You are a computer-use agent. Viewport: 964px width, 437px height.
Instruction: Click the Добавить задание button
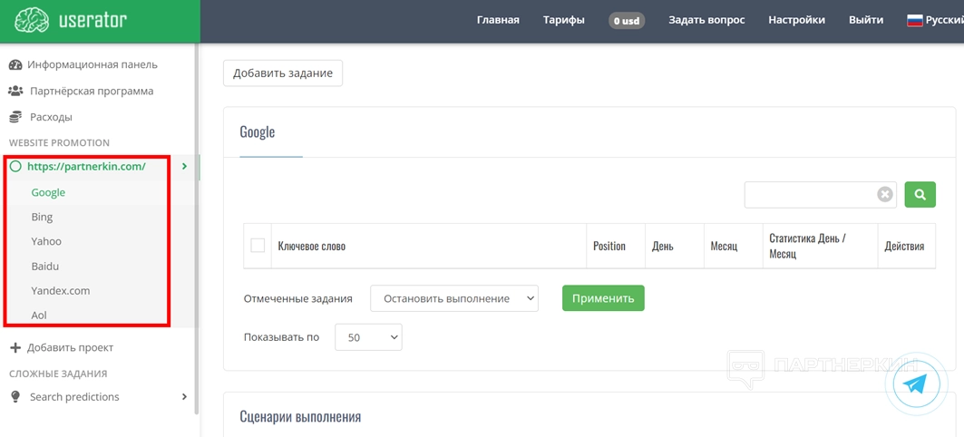[283, 73]
